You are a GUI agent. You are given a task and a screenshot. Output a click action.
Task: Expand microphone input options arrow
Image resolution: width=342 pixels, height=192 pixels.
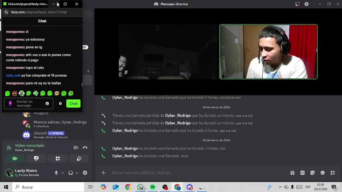(x=63, y=173)
